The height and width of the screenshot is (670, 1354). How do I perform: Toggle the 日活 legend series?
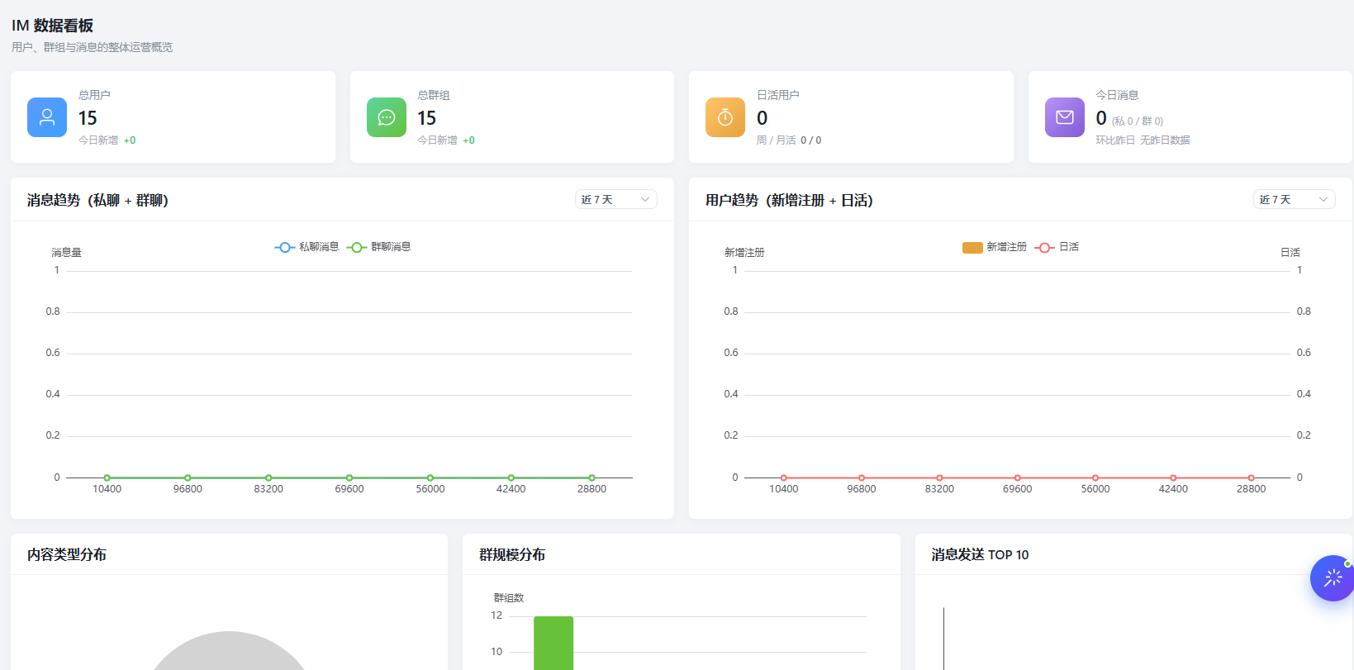pos(1057,247)
